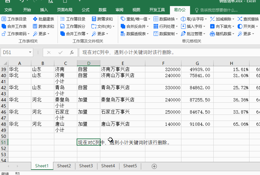Expand the 文件(夹) dropdown arrow
Viewport: 260px width, 175px height.
(113, 27)
